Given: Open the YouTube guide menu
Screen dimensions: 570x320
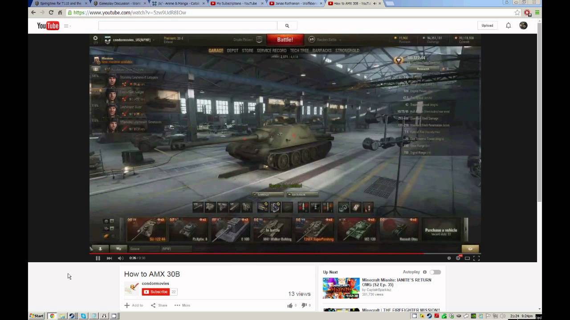Looking at the screenshot, I should tap(66, 26).
